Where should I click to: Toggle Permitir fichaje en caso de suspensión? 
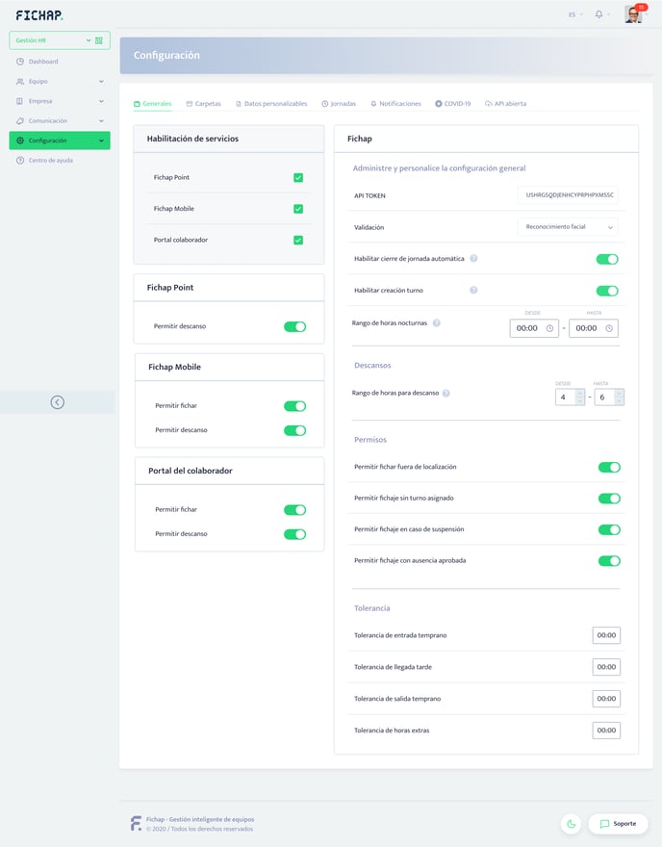tap(609, 530)
